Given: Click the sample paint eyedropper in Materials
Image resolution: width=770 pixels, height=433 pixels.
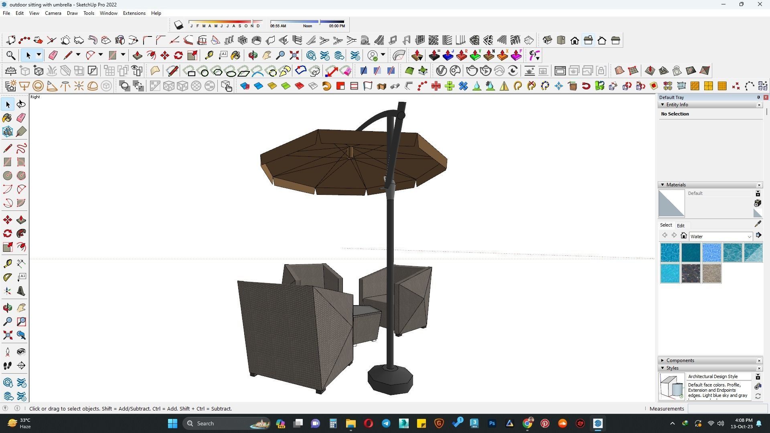Looking at the screenshot, I should (x=758, y=224).
